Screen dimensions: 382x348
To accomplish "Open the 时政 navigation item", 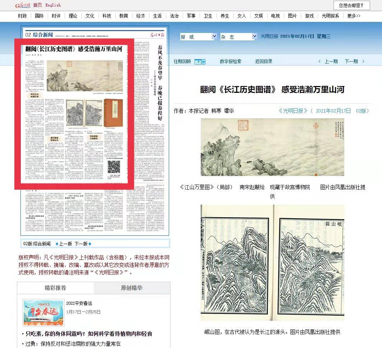I will click(22, 16).
